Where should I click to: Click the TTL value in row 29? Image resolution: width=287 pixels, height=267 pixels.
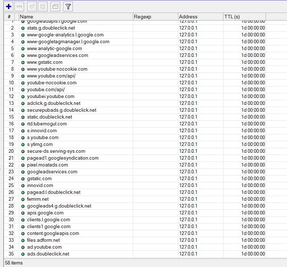tap(253, 213)
